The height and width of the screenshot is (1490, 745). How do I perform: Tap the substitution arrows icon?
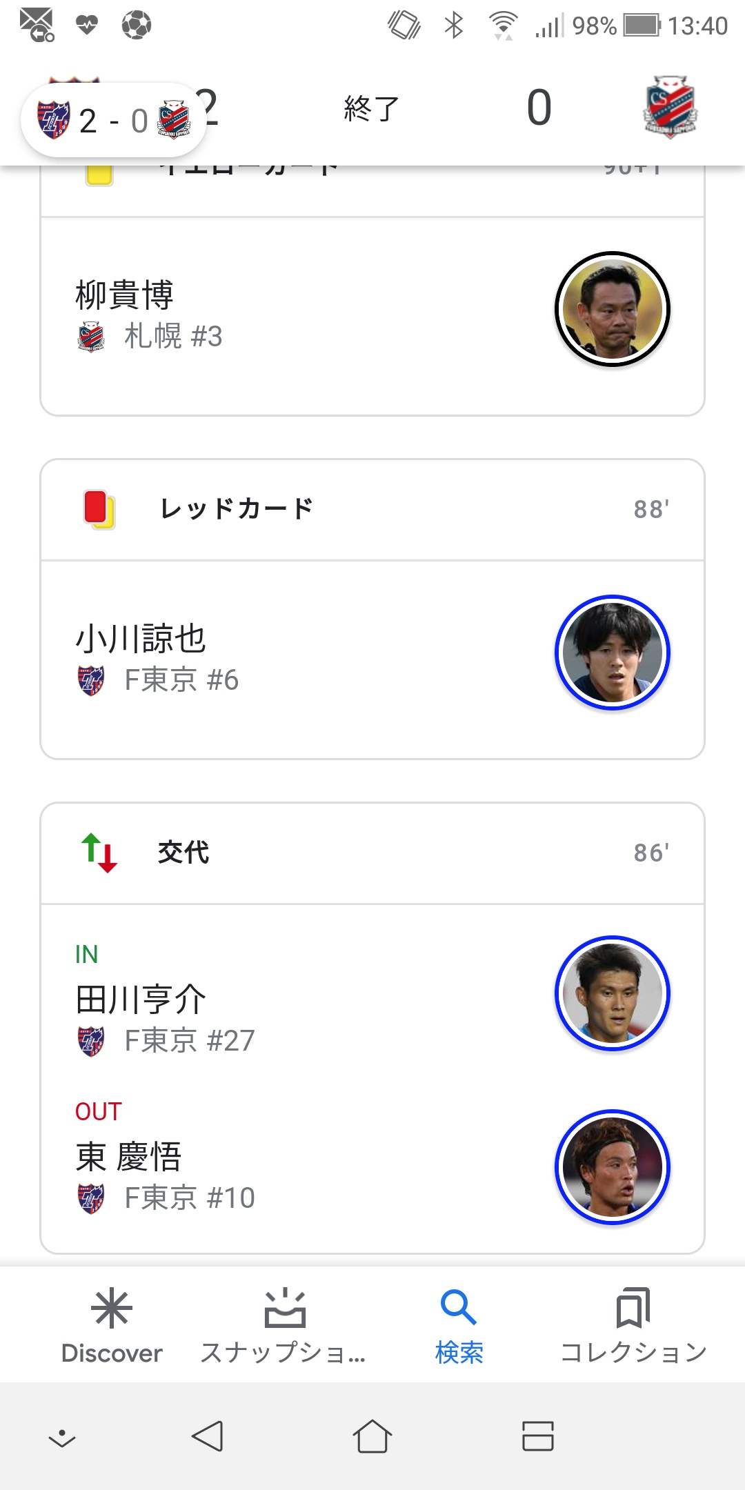[x=99, y=853]
